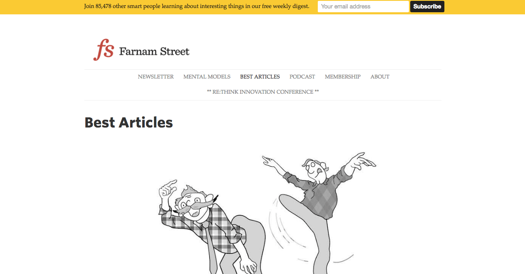This screenshot has width=525, height=274.
Task: Select the Best Articles nav link
Action: tap(260, 77)
